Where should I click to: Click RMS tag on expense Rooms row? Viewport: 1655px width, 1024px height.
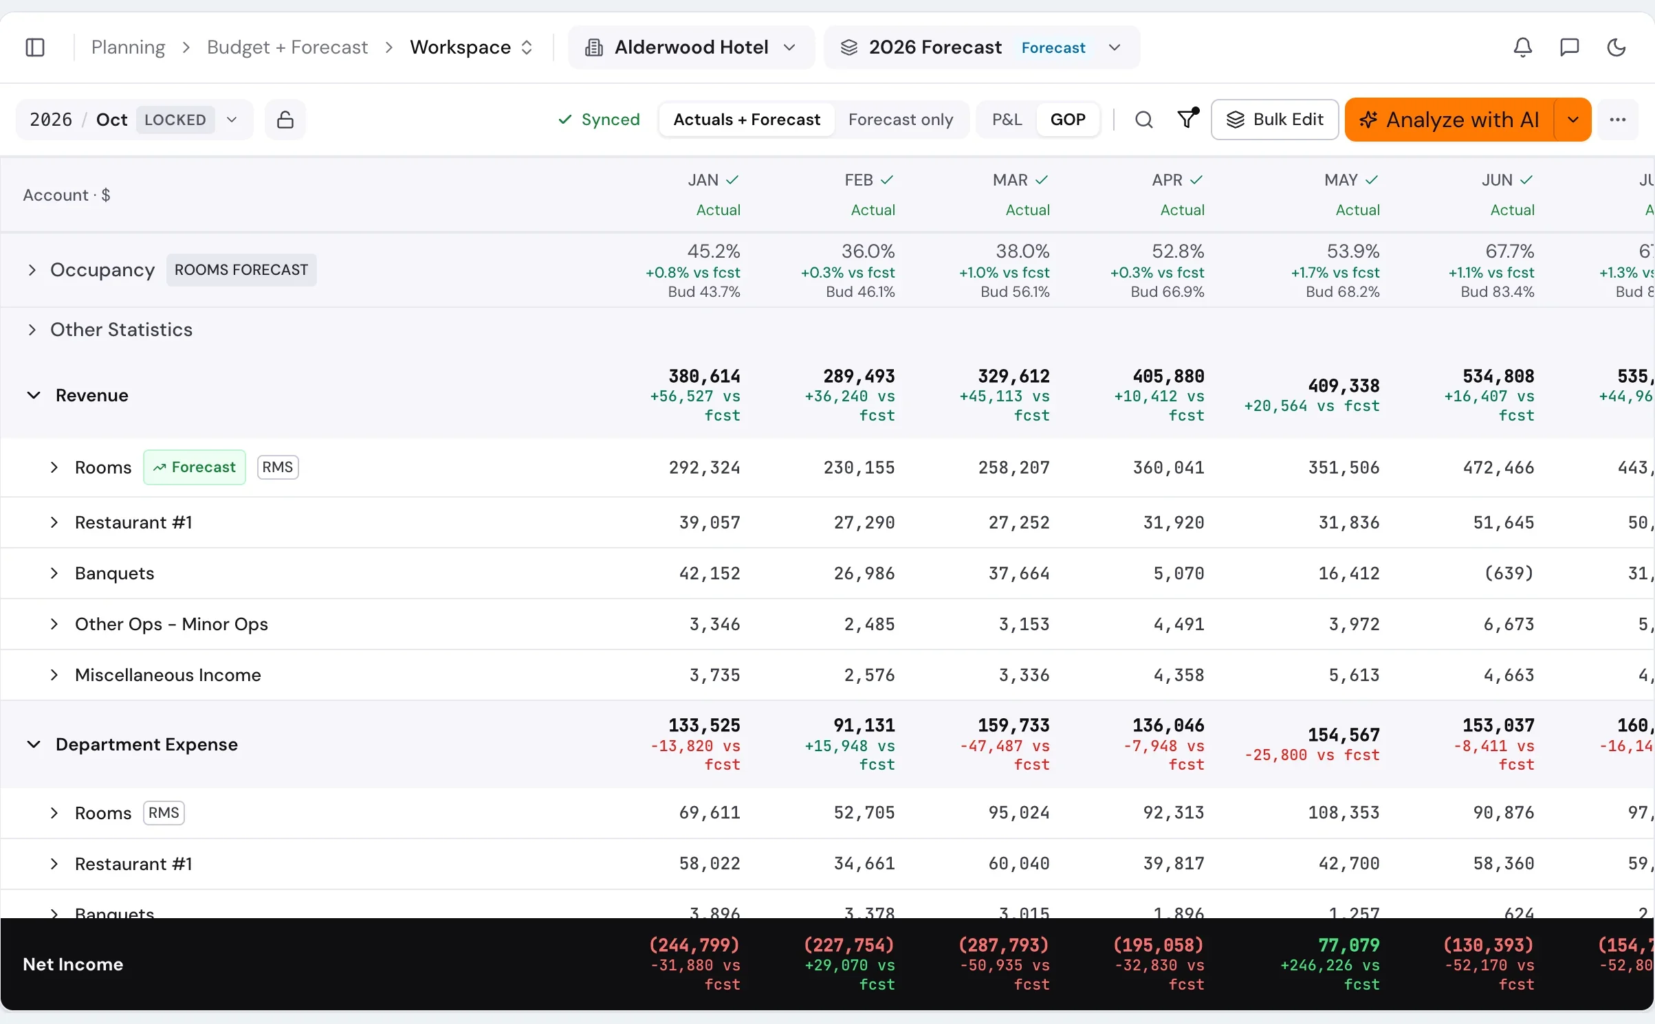pyautogui.click(x=164, y=813)
